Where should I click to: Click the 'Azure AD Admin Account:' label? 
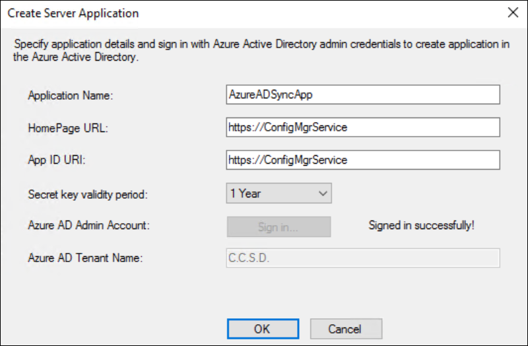pos(88,225)
